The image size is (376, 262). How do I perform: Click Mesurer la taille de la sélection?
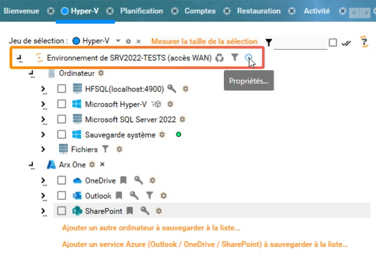[204, 41]
